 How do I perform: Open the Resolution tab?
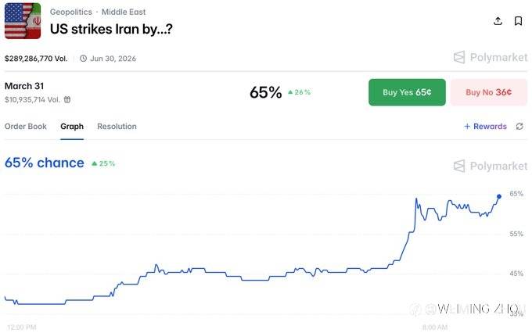[x=117, y=127]
